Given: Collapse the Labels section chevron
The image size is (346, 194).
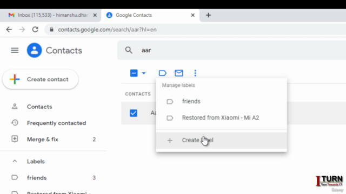Looking at the screenshot, I should pyautogui.click(x=15, y=161).
